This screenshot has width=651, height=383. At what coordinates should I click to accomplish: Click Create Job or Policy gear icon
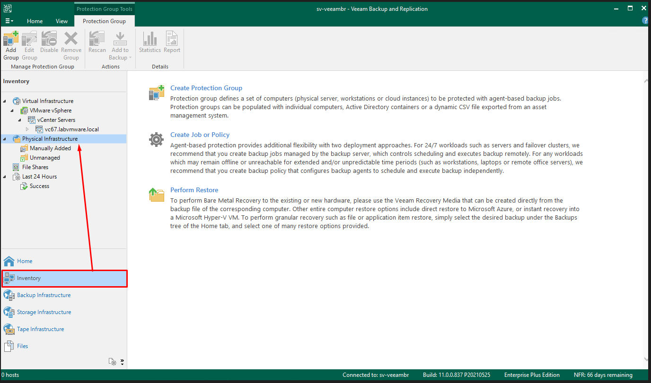156,140
